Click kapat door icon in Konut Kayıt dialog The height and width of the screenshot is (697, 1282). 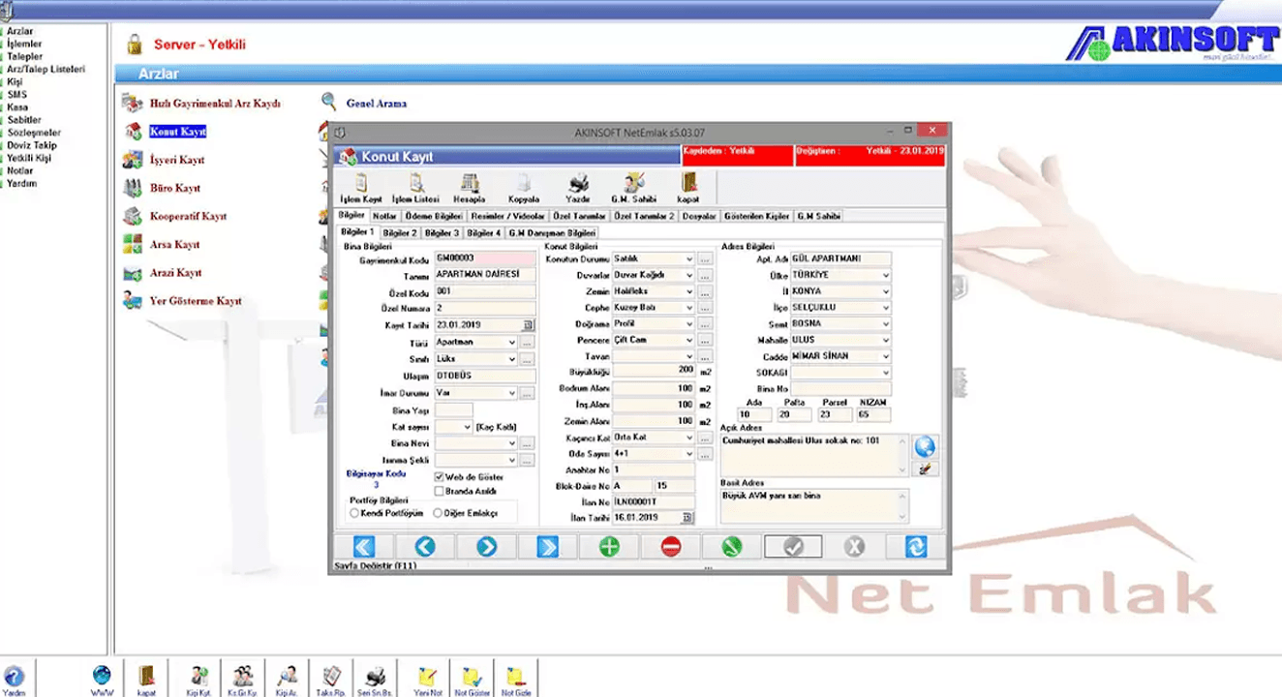pyautogui.click(x=688, y=188)
